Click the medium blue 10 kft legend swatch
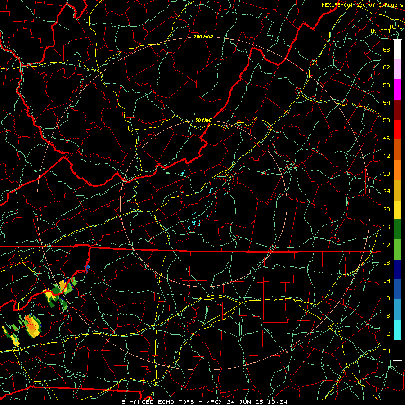The image size is (405, 405). coord(397,289)
